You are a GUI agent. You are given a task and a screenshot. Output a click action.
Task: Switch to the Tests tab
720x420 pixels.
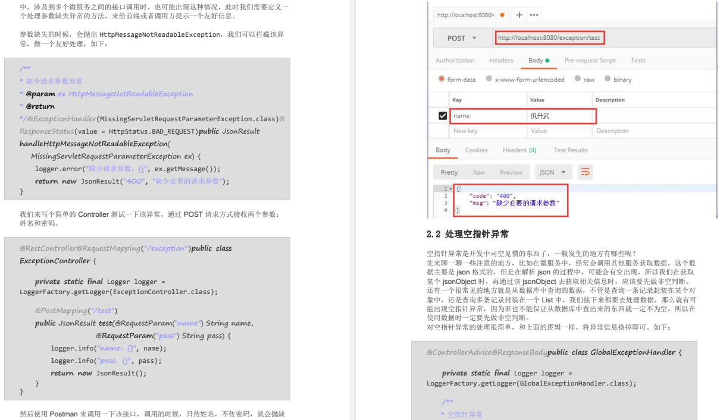coord(638,61)
